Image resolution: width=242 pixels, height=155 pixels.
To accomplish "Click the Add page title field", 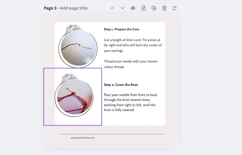I will (74, 8).
